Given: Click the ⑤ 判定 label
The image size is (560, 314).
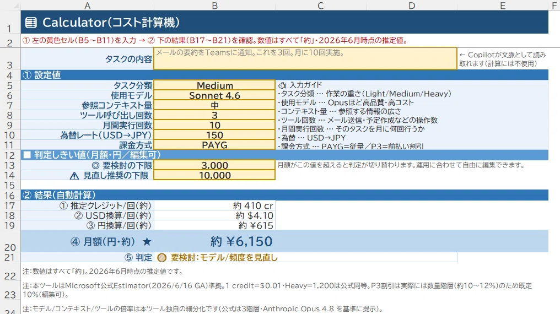Looking at the screenshot, I should coord(138,258).
